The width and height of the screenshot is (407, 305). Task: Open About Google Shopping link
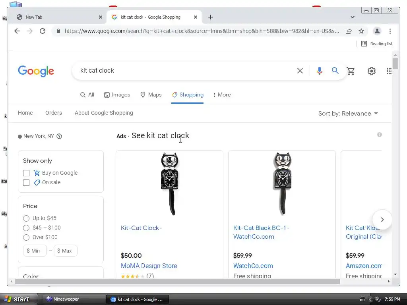pos(104,113)
